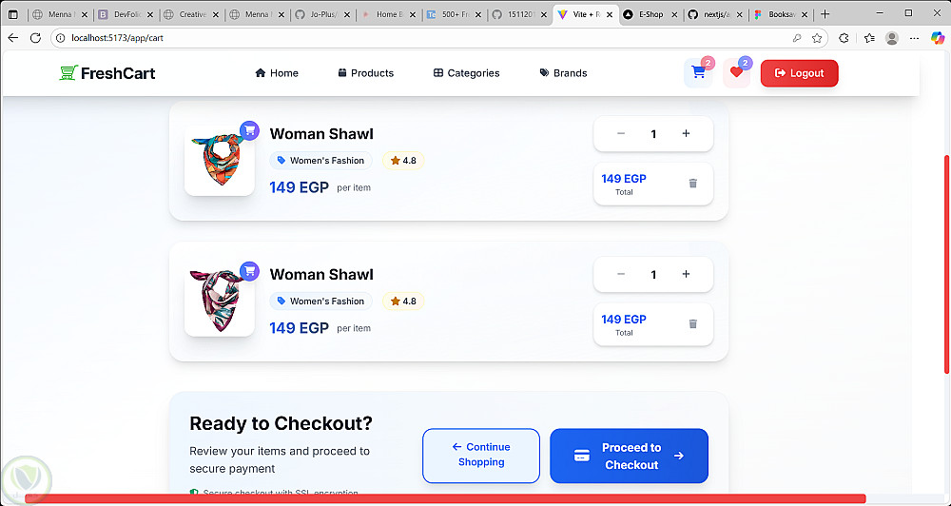Open the wishlist heart icon
This screenshot has width=951, height=506.
736,73
